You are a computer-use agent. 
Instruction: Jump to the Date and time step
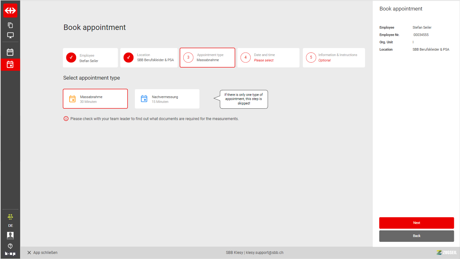[268, 58]
